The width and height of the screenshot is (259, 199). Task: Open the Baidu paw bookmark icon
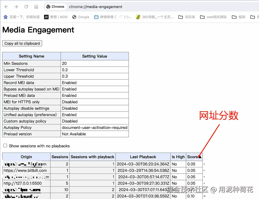pyautogui.click(x=6, y=17)
